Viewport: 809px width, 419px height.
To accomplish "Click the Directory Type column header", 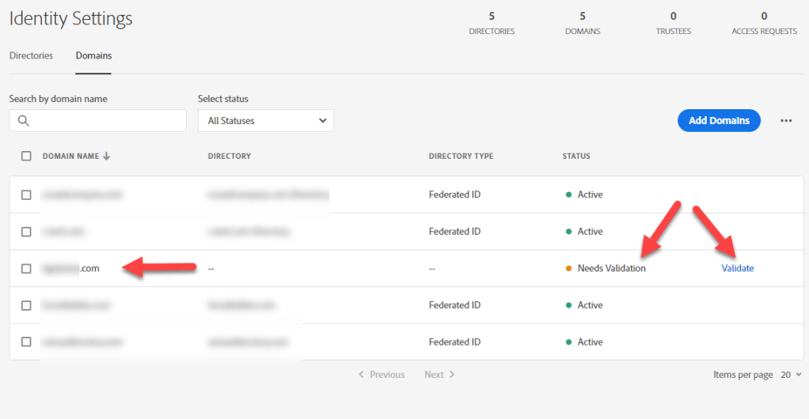I will pyautogui.click(x=461, y=157).
